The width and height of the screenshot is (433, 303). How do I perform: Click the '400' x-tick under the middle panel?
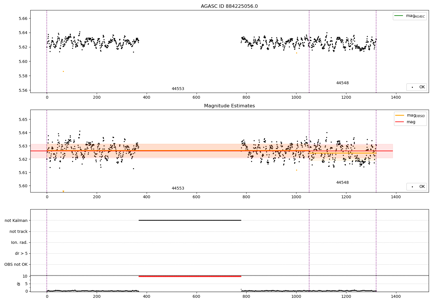(x=146, y=197)
